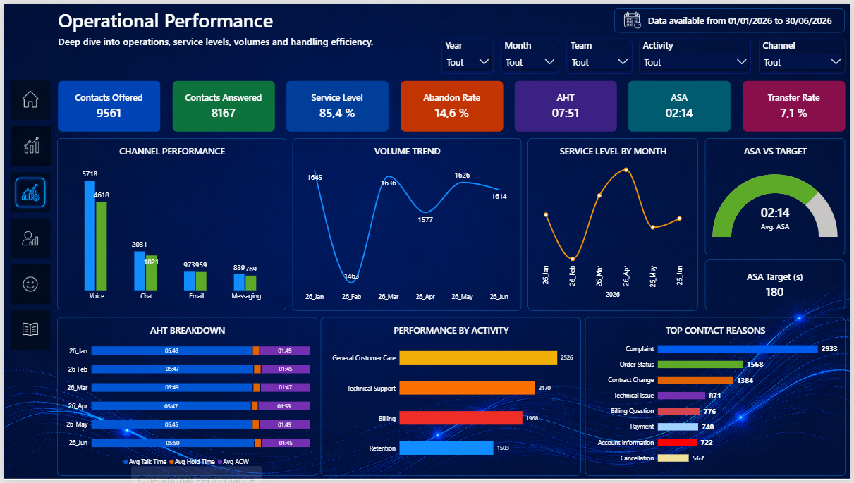This screenshot has height=483, width=854.
Task: Expand the Year filter dropdown
Action: (468, 63)
